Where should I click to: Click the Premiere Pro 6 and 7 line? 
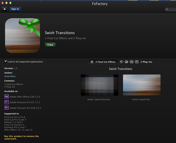tap(15, 127)
